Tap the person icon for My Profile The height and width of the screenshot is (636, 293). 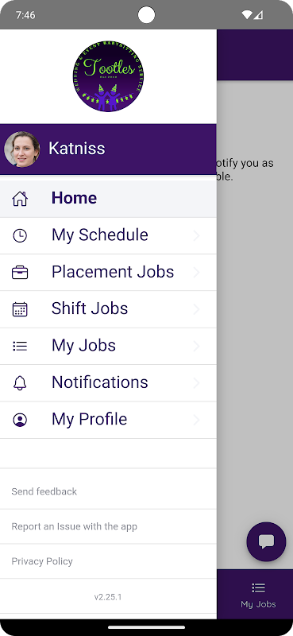(x=20, y=420)
